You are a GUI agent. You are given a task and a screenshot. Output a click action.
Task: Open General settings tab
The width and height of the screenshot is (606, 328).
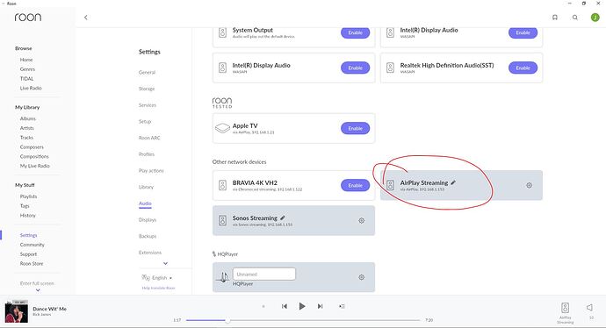point(147,72)
